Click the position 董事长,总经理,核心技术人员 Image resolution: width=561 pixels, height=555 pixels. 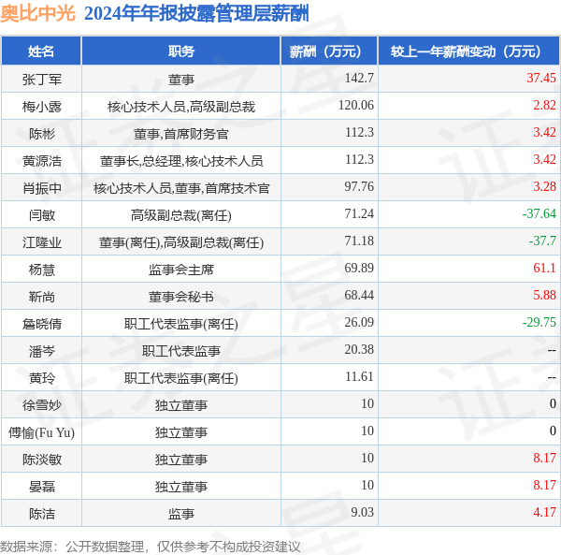181,161
